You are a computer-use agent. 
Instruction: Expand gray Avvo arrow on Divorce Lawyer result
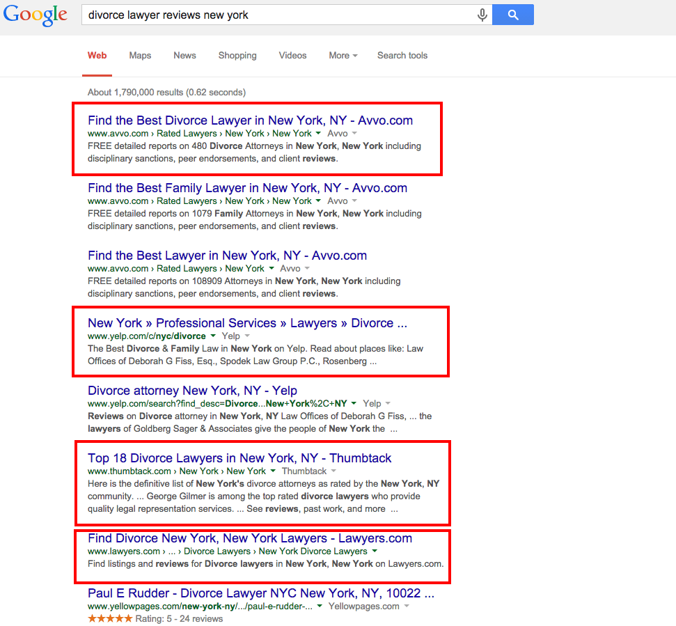(x=354, y=133)
